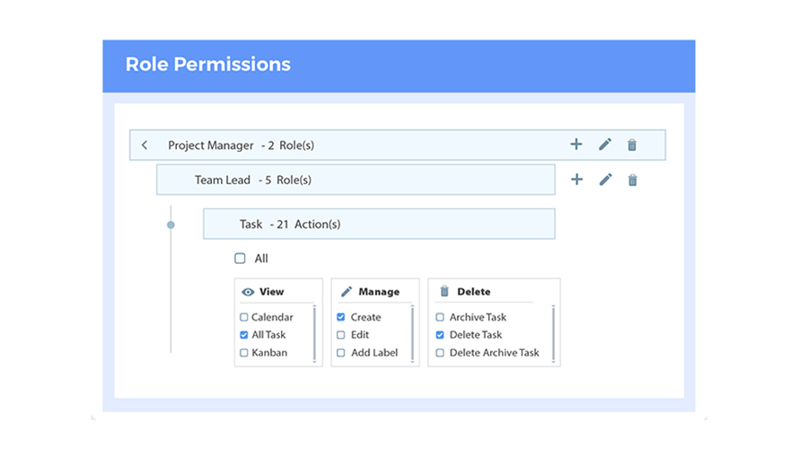
Task: Click the eye icon in View panel header
Action: tap(248, 292)
